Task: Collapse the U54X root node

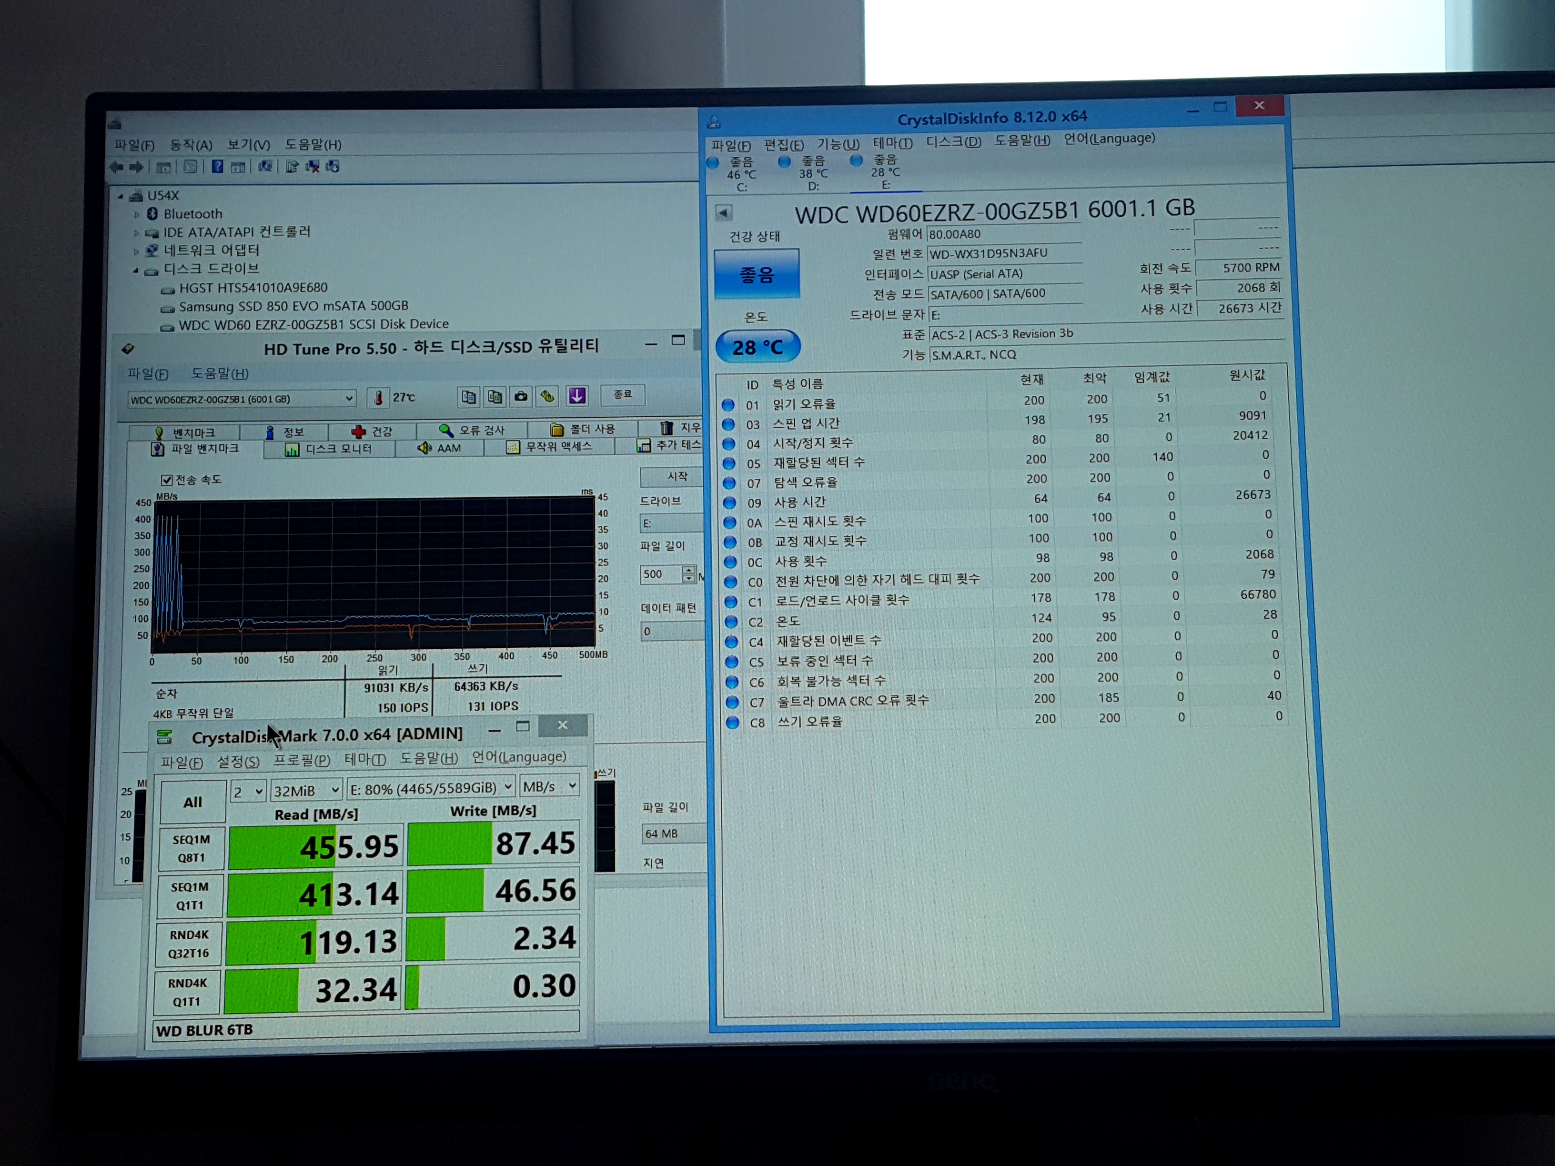Action: point(121,196)
